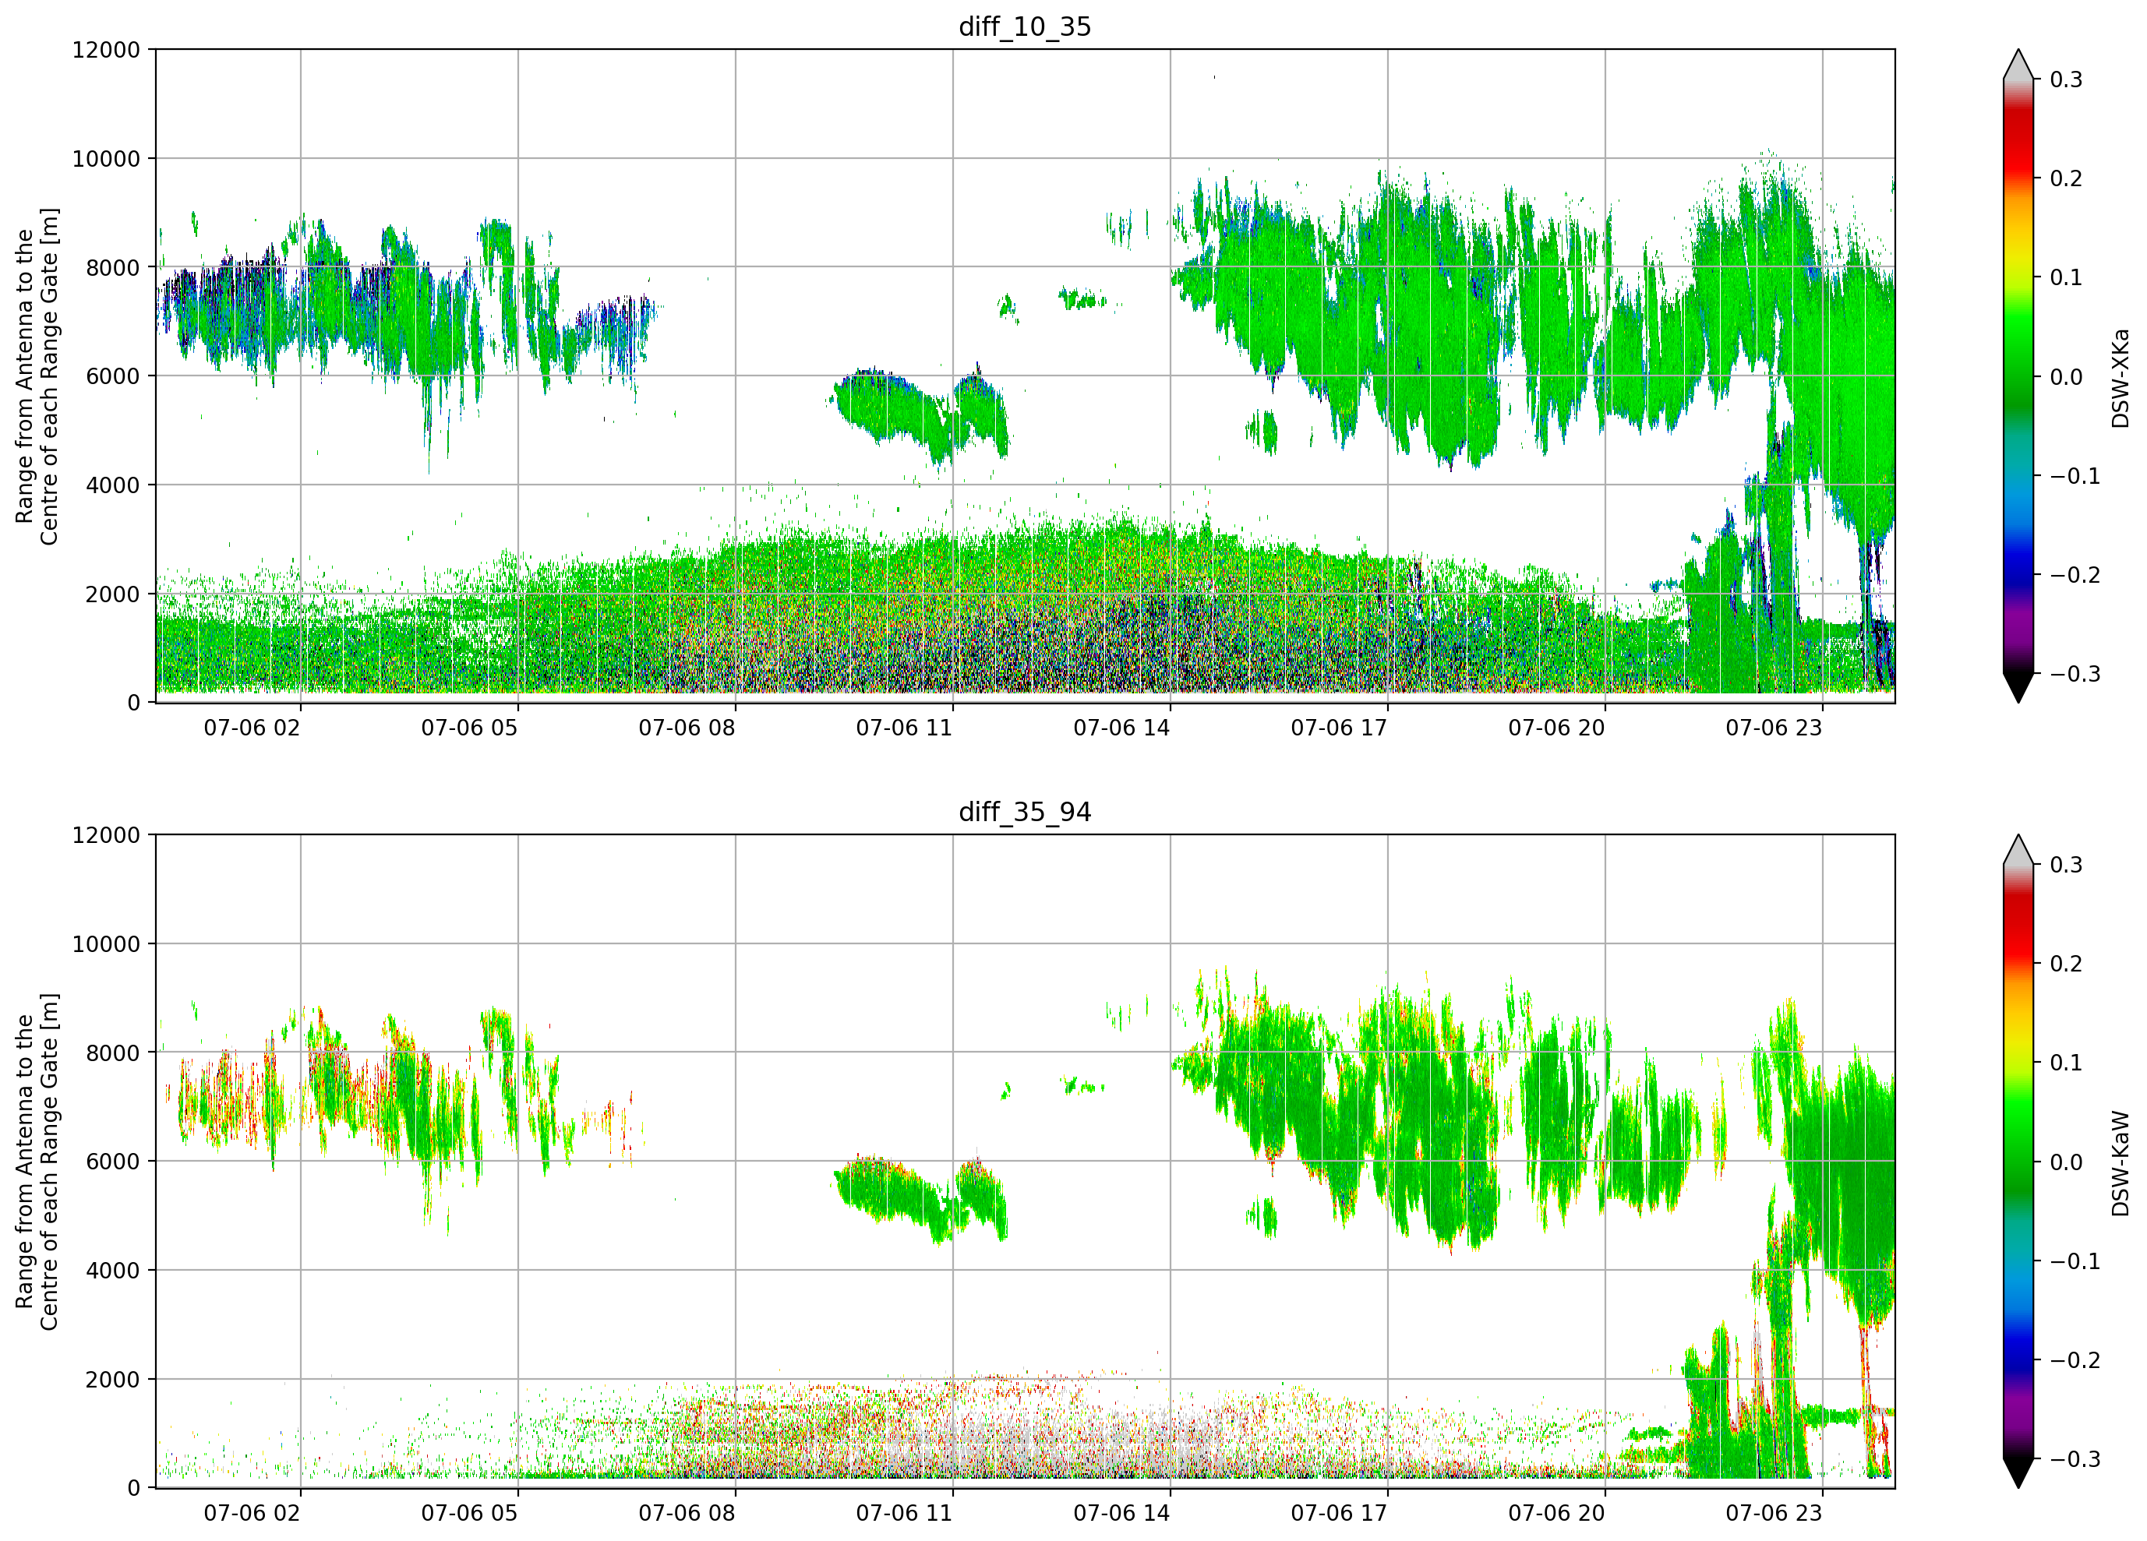This screenshot has width=2147, height=1541.
Task: Click the 10000 y-tick in diff_35_94 plot
Action: [x=106, y=943]
